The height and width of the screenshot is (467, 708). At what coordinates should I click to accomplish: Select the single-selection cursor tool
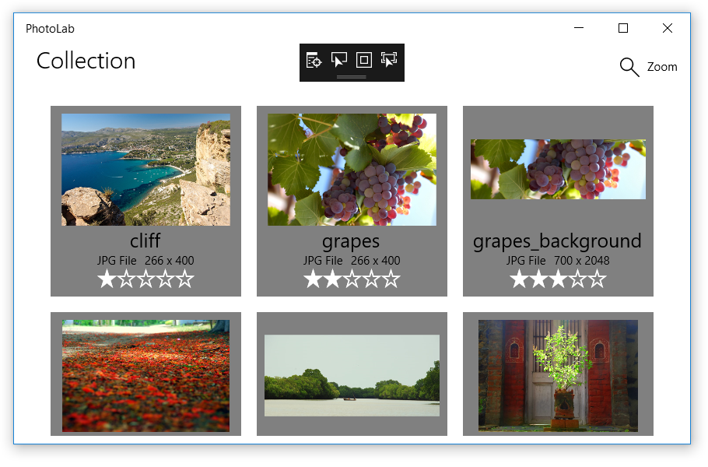pos(339,60)
